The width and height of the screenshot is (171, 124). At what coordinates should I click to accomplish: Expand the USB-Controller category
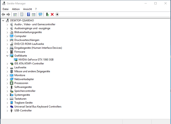[x=7, y=111]
